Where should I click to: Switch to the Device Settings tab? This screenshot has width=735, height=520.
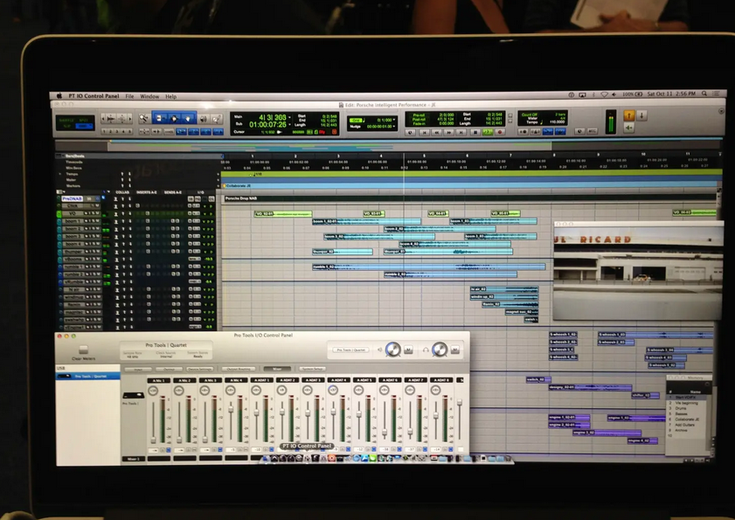(x=200, y=369)
